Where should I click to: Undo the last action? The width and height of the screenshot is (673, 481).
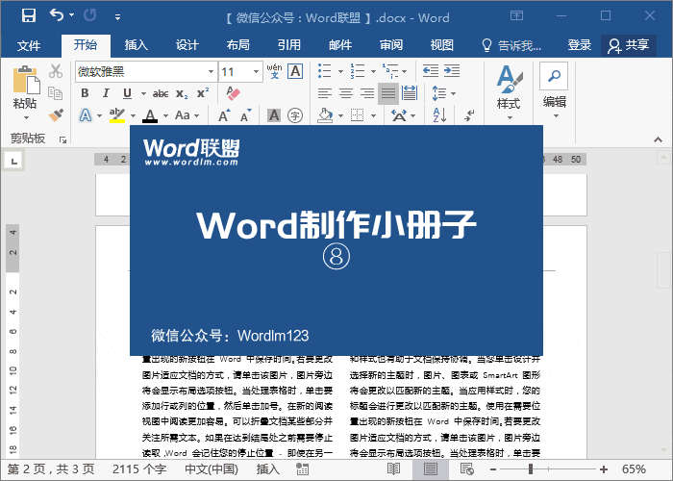pos(57,15)
